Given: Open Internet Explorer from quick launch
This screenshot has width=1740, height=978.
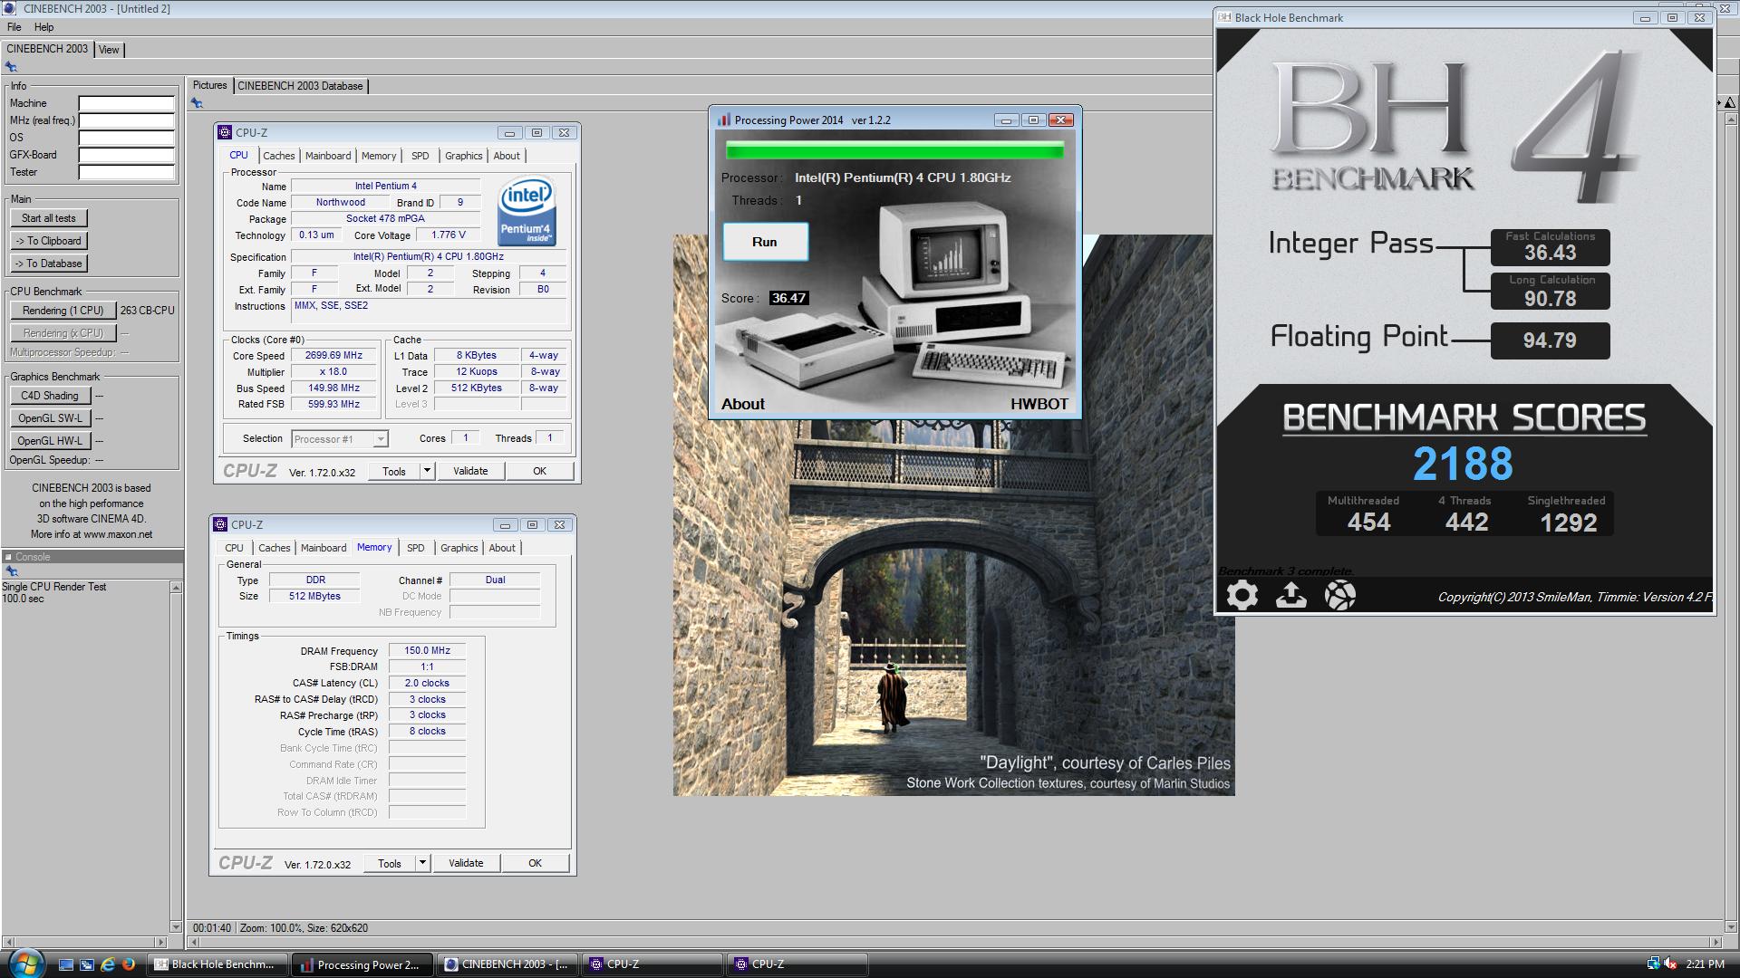Looking at the screenshot, I should (x=108, y=964).
